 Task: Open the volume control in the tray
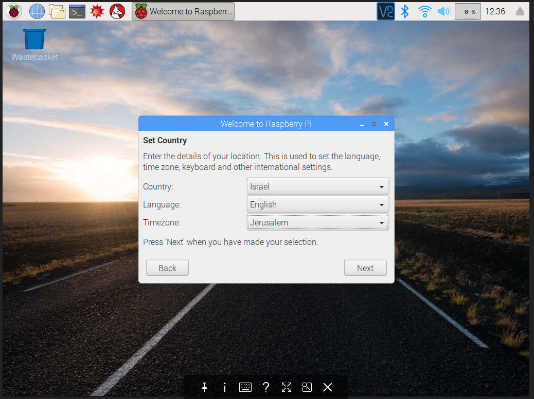(443, 11)
